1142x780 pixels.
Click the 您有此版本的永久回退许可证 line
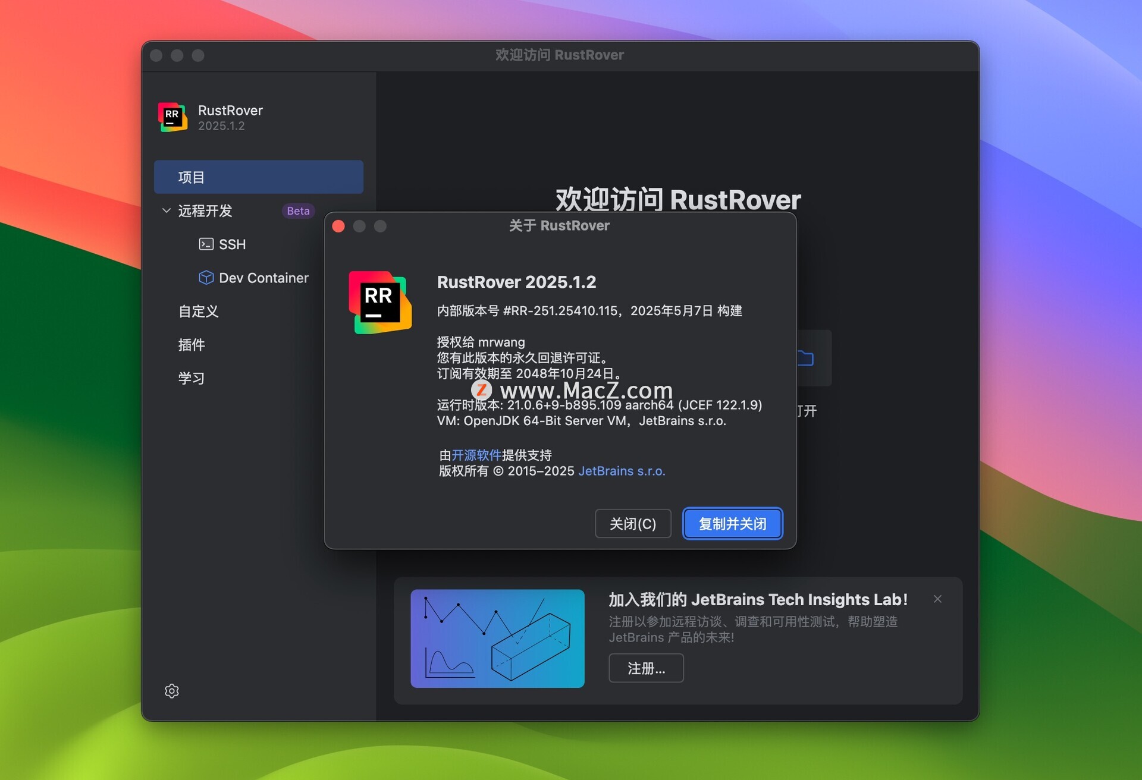pyautogui.click(x=523, y=358)
